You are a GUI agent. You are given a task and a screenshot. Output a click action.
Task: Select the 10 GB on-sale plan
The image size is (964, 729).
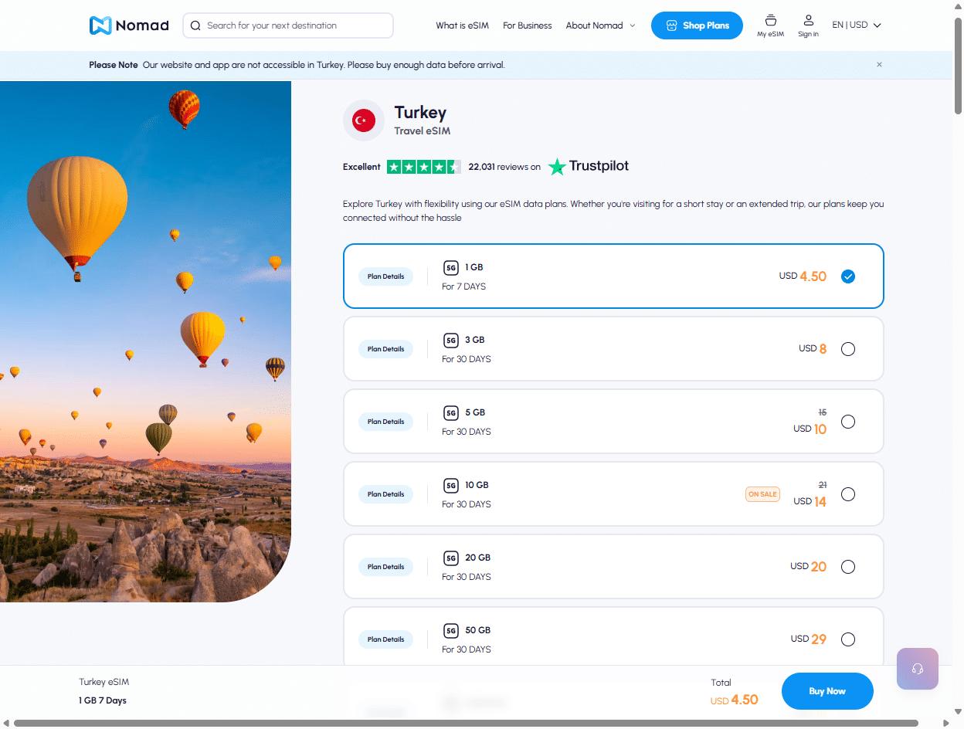[x=848, y=494]
